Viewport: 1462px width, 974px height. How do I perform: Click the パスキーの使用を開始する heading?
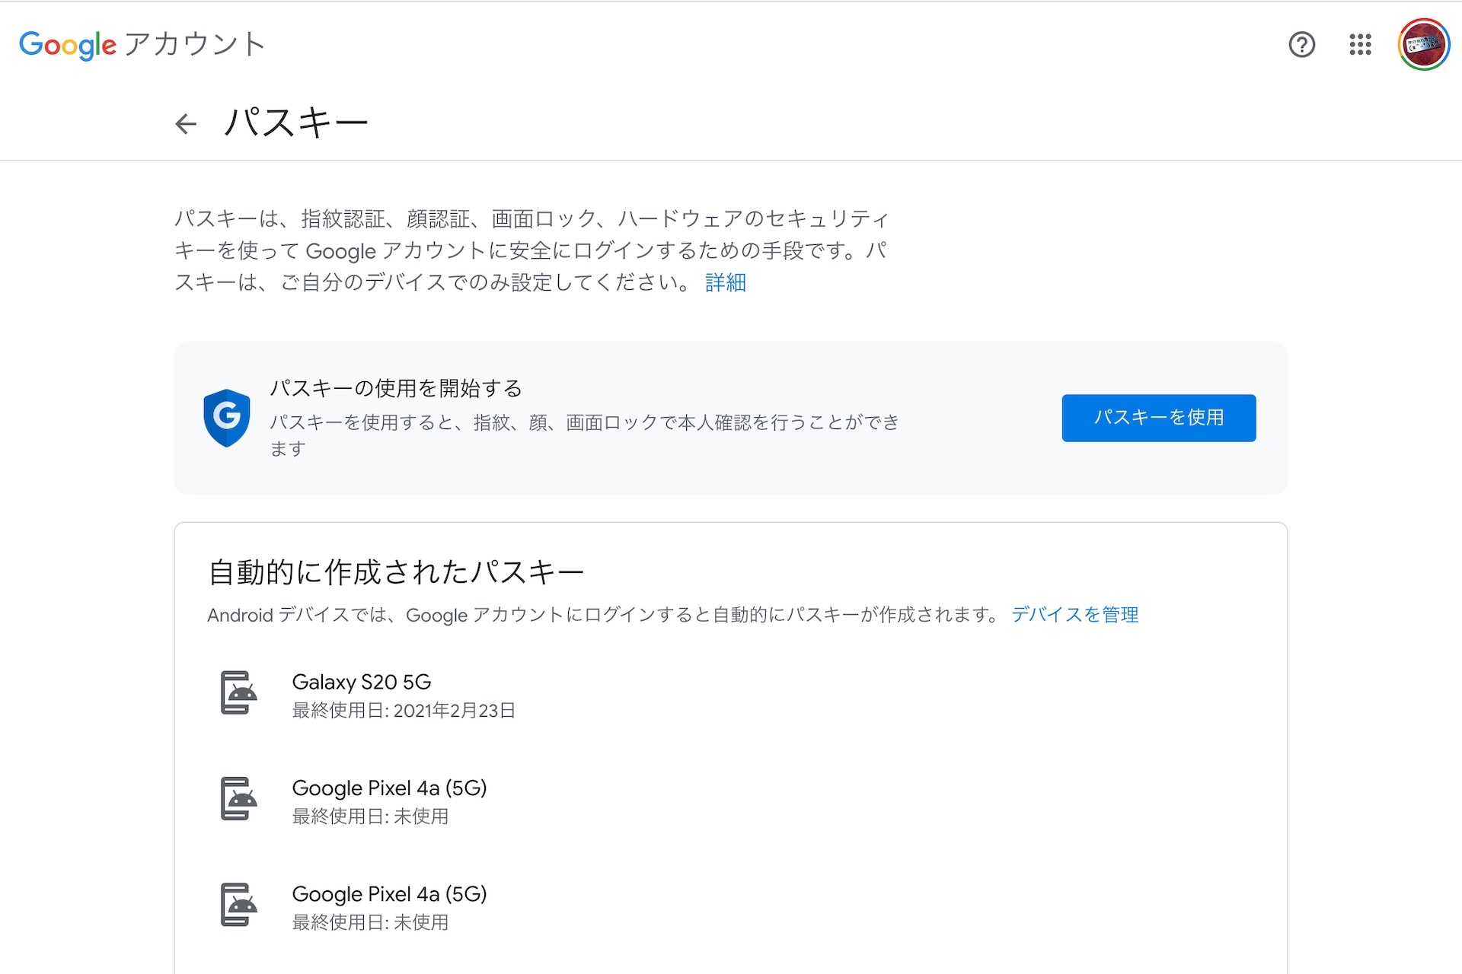(x=396, y=388)
